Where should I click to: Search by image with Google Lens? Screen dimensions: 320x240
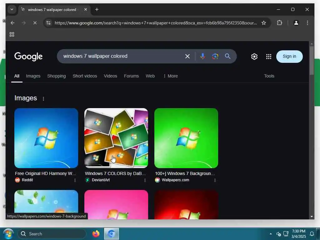pos(215,56)
